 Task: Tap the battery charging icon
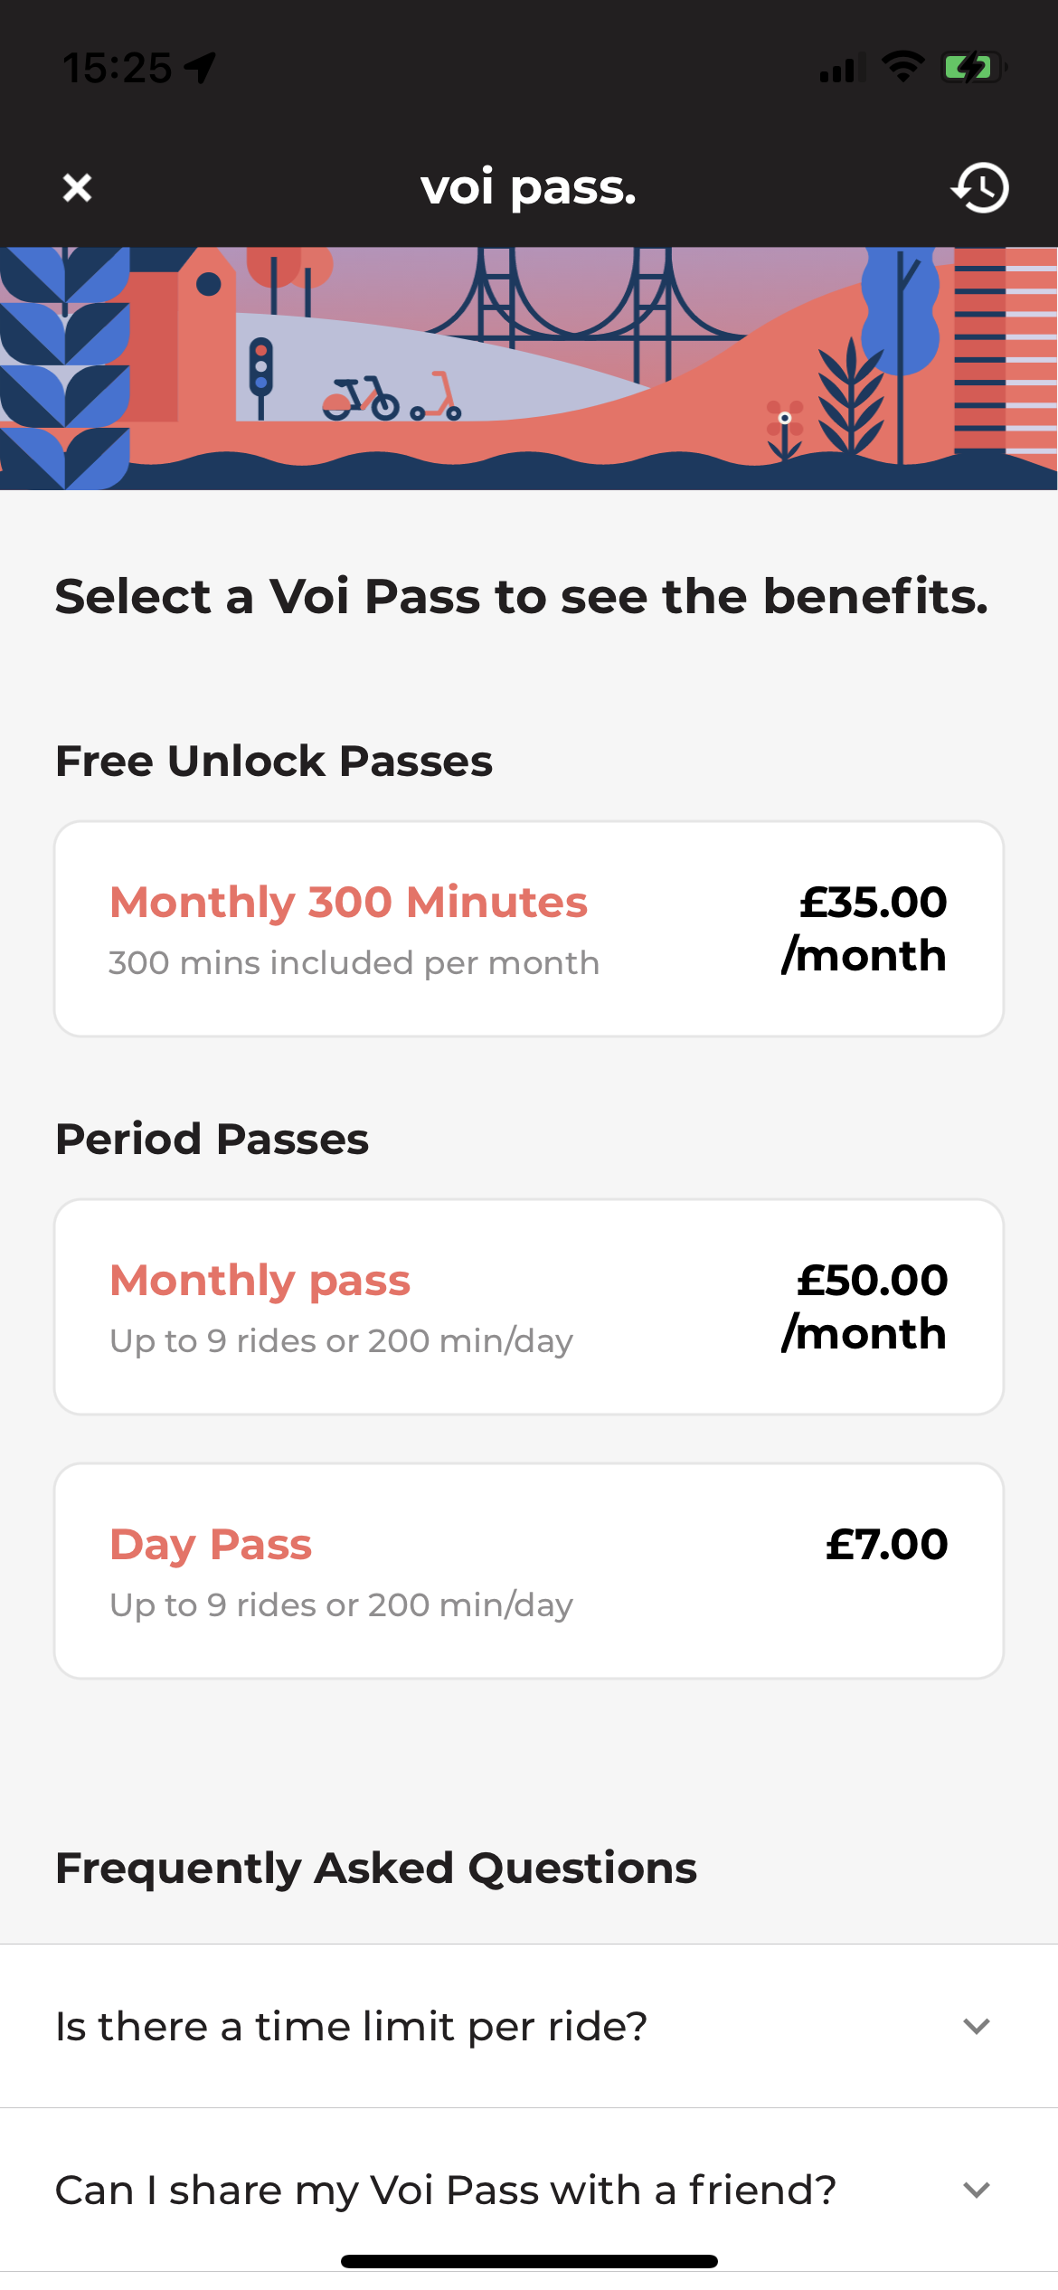[x=973, y=67]
